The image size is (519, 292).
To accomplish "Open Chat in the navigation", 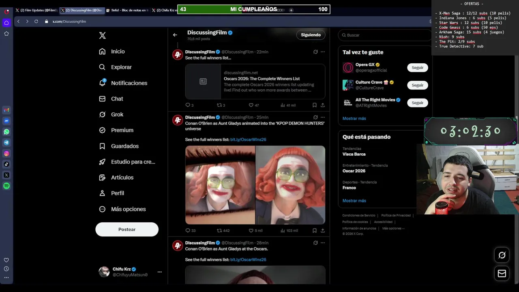I will click(112, 99).
